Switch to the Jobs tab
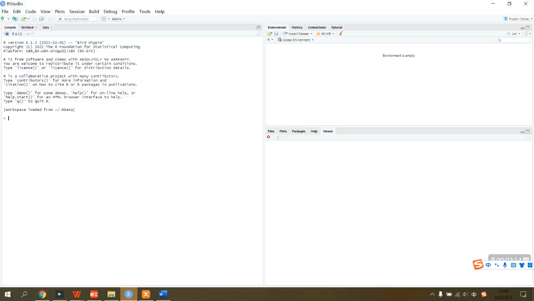534x301 pixels. click(x=46, y=27)
